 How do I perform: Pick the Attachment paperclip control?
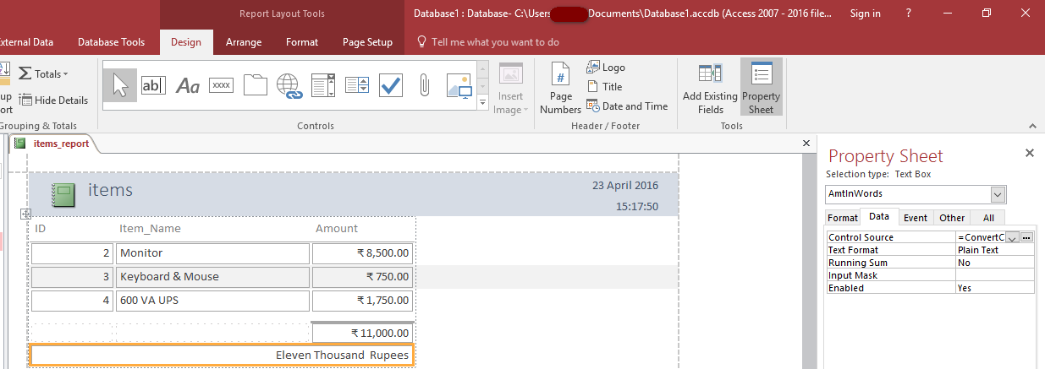pyautogui.click(x=425, y=85)
